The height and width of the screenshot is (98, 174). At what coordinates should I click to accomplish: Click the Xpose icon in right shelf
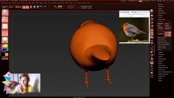(152, 76)
